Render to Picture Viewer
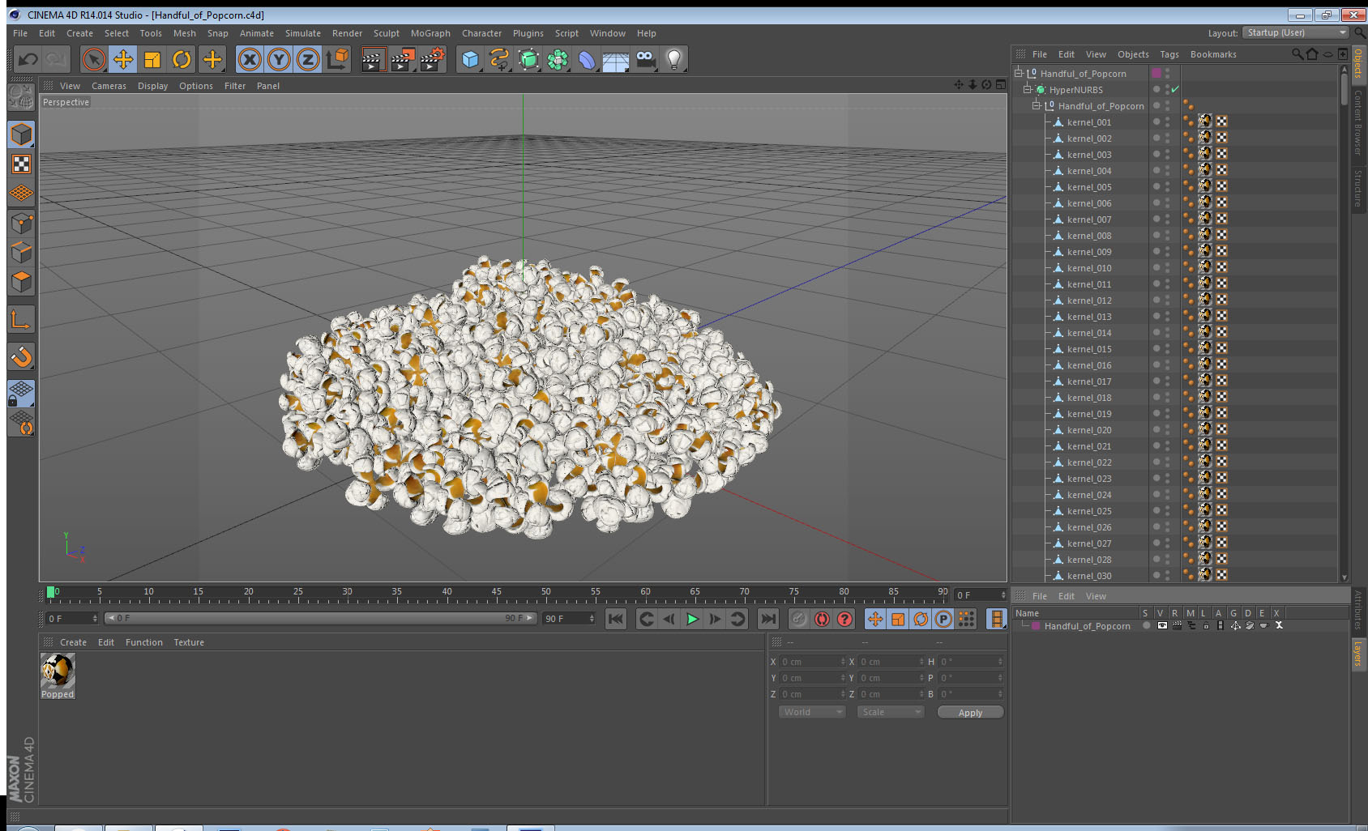The width and height of the screenshot is (1368, 831). (x=403, y=59)
